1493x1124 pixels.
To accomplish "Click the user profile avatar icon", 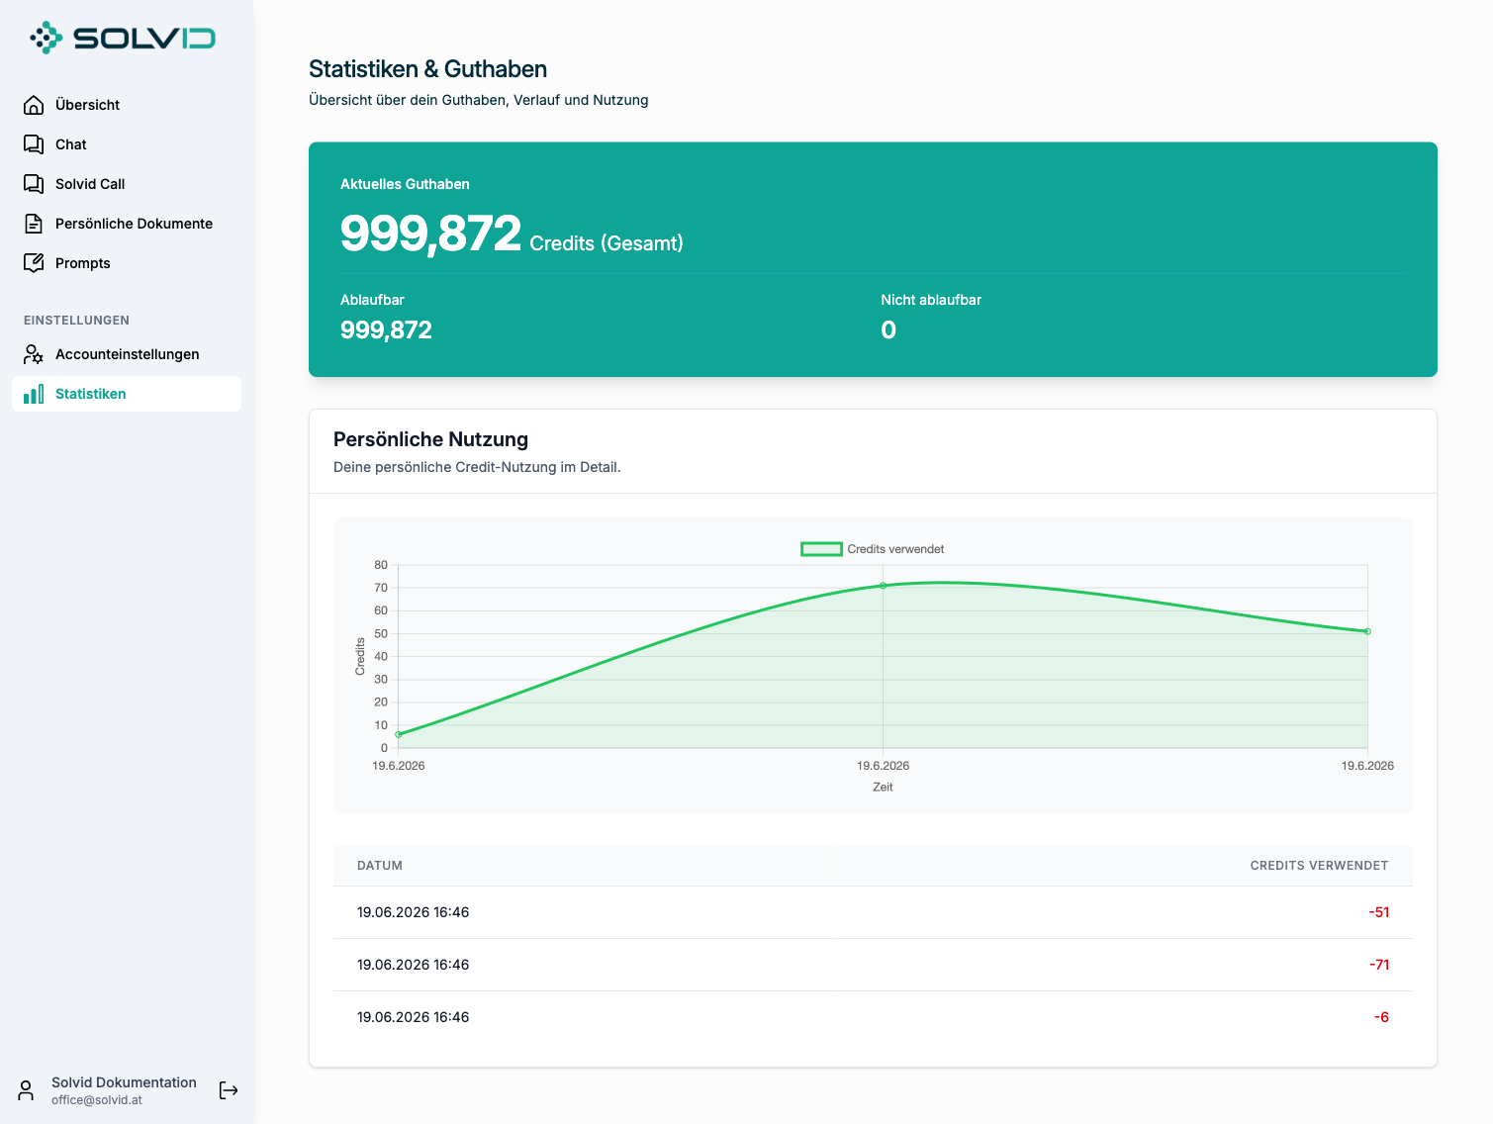I will point(27,1090).
